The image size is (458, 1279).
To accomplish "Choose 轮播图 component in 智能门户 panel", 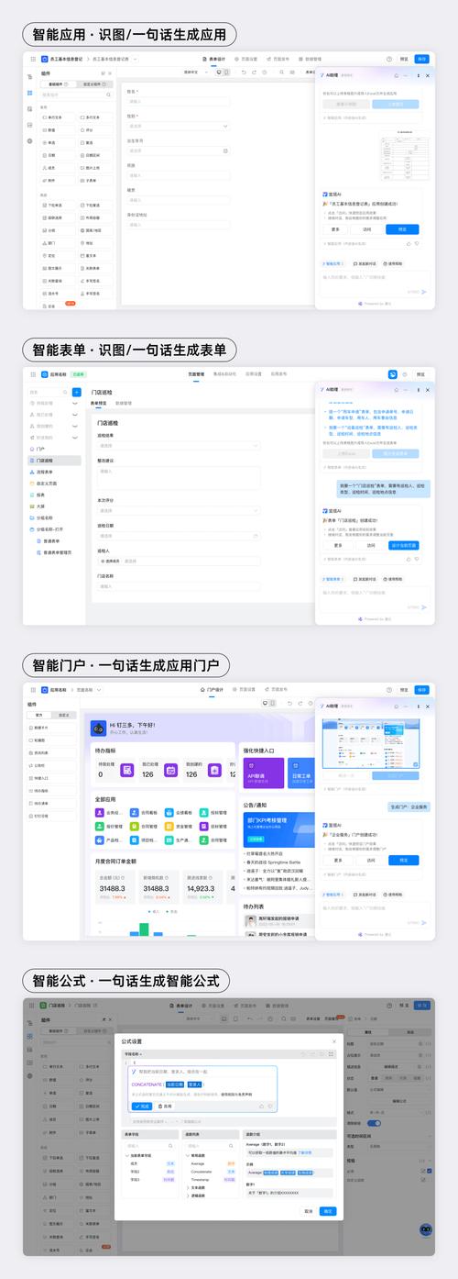I will (x=51, y=740).
